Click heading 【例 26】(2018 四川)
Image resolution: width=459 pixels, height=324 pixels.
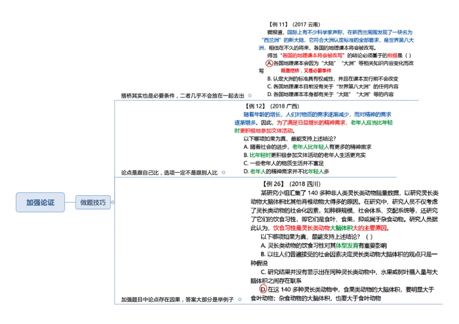point(291,184)
